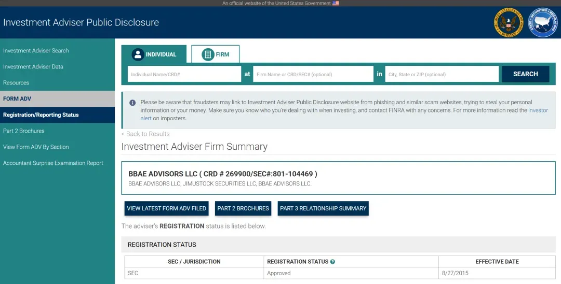Focus the Firm Name or CRD/SEC# field
The width and height of the screenshot is (561, 284).
click(x=313, y=74)
